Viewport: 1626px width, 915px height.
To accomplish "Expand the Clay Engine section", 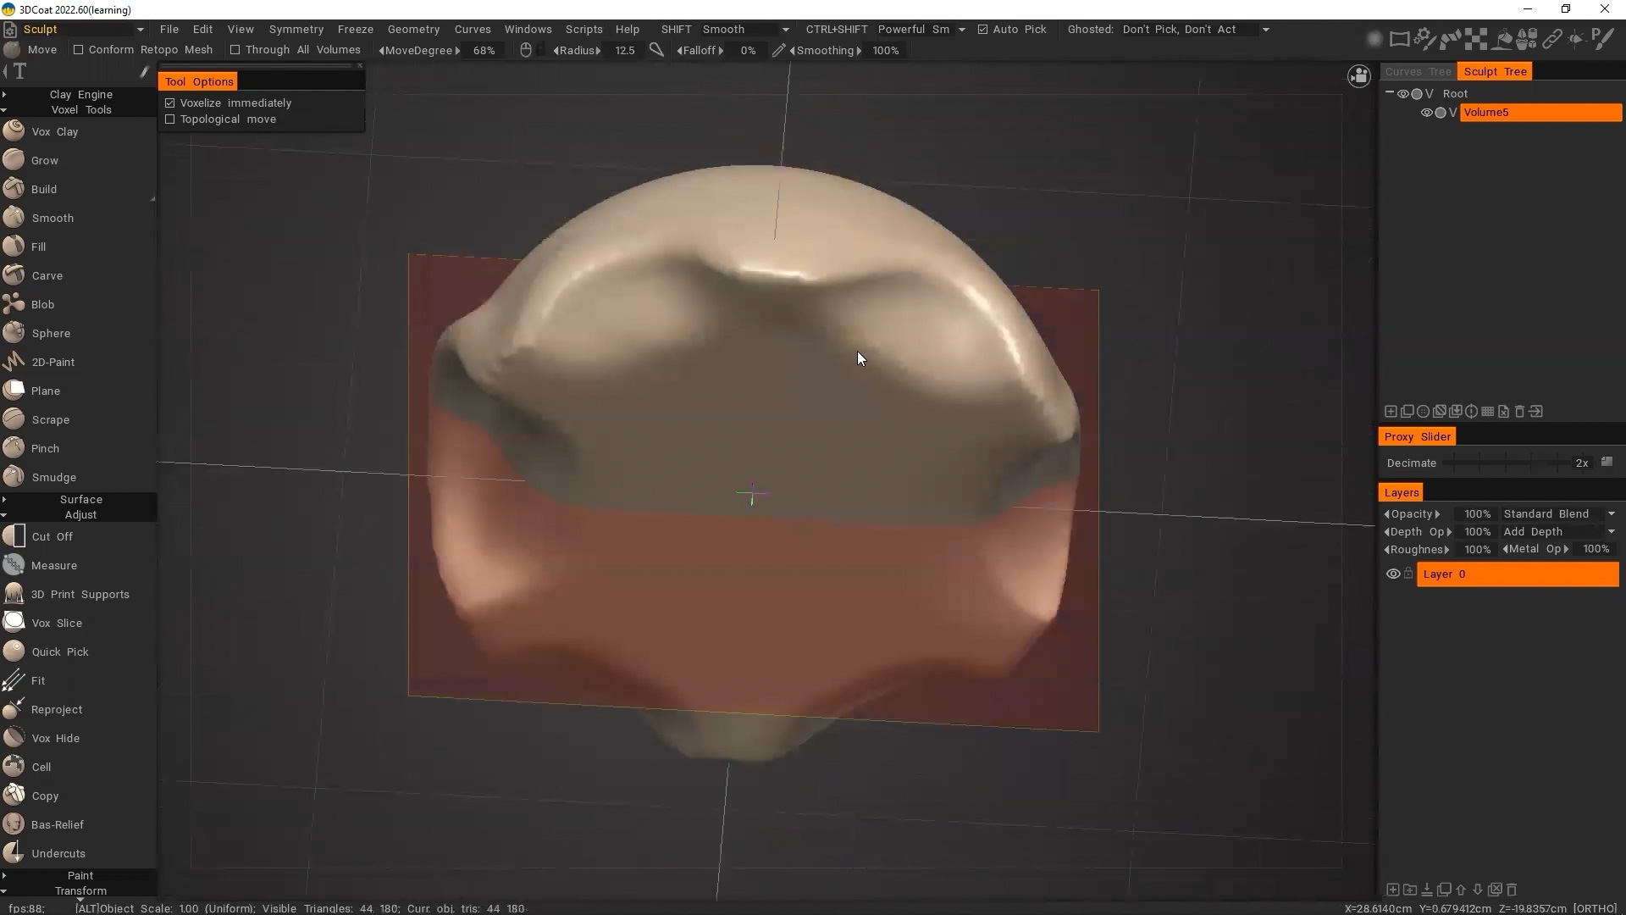I will click(x=80, y=94).
